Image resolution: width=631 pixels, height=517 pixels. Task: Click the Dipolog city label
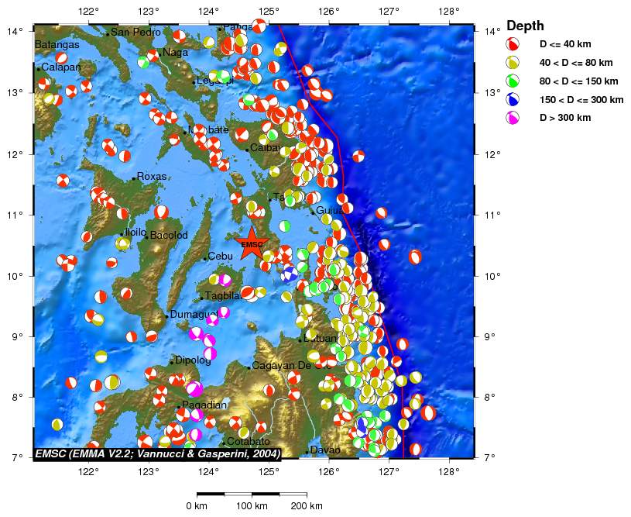pos(193,360)
